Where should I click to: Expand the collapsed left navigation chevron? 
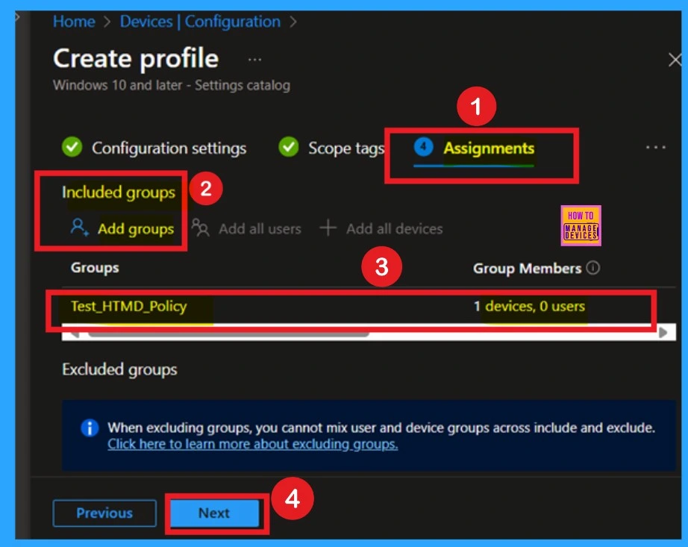tap(18, 16)
